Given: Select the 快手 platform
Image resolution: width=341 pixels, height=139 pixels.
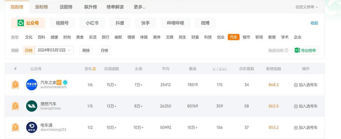Looking at the screenshot, I should click(145, 23).
